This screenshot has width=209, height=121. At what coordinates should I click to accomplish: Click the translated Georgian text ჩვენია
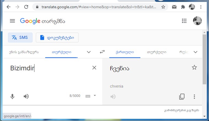pyautogui.click(x=120, y=68)
